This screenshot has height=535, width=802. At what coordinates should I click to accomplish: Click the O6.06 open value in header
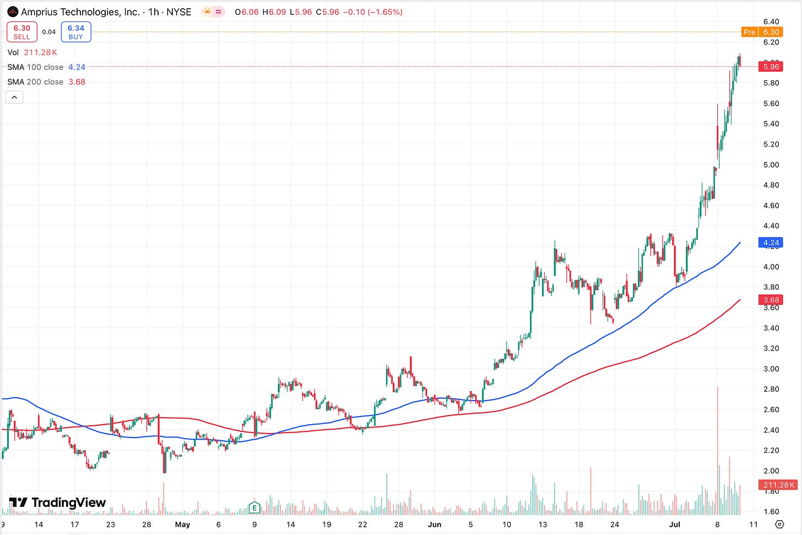tap(247, 12)
